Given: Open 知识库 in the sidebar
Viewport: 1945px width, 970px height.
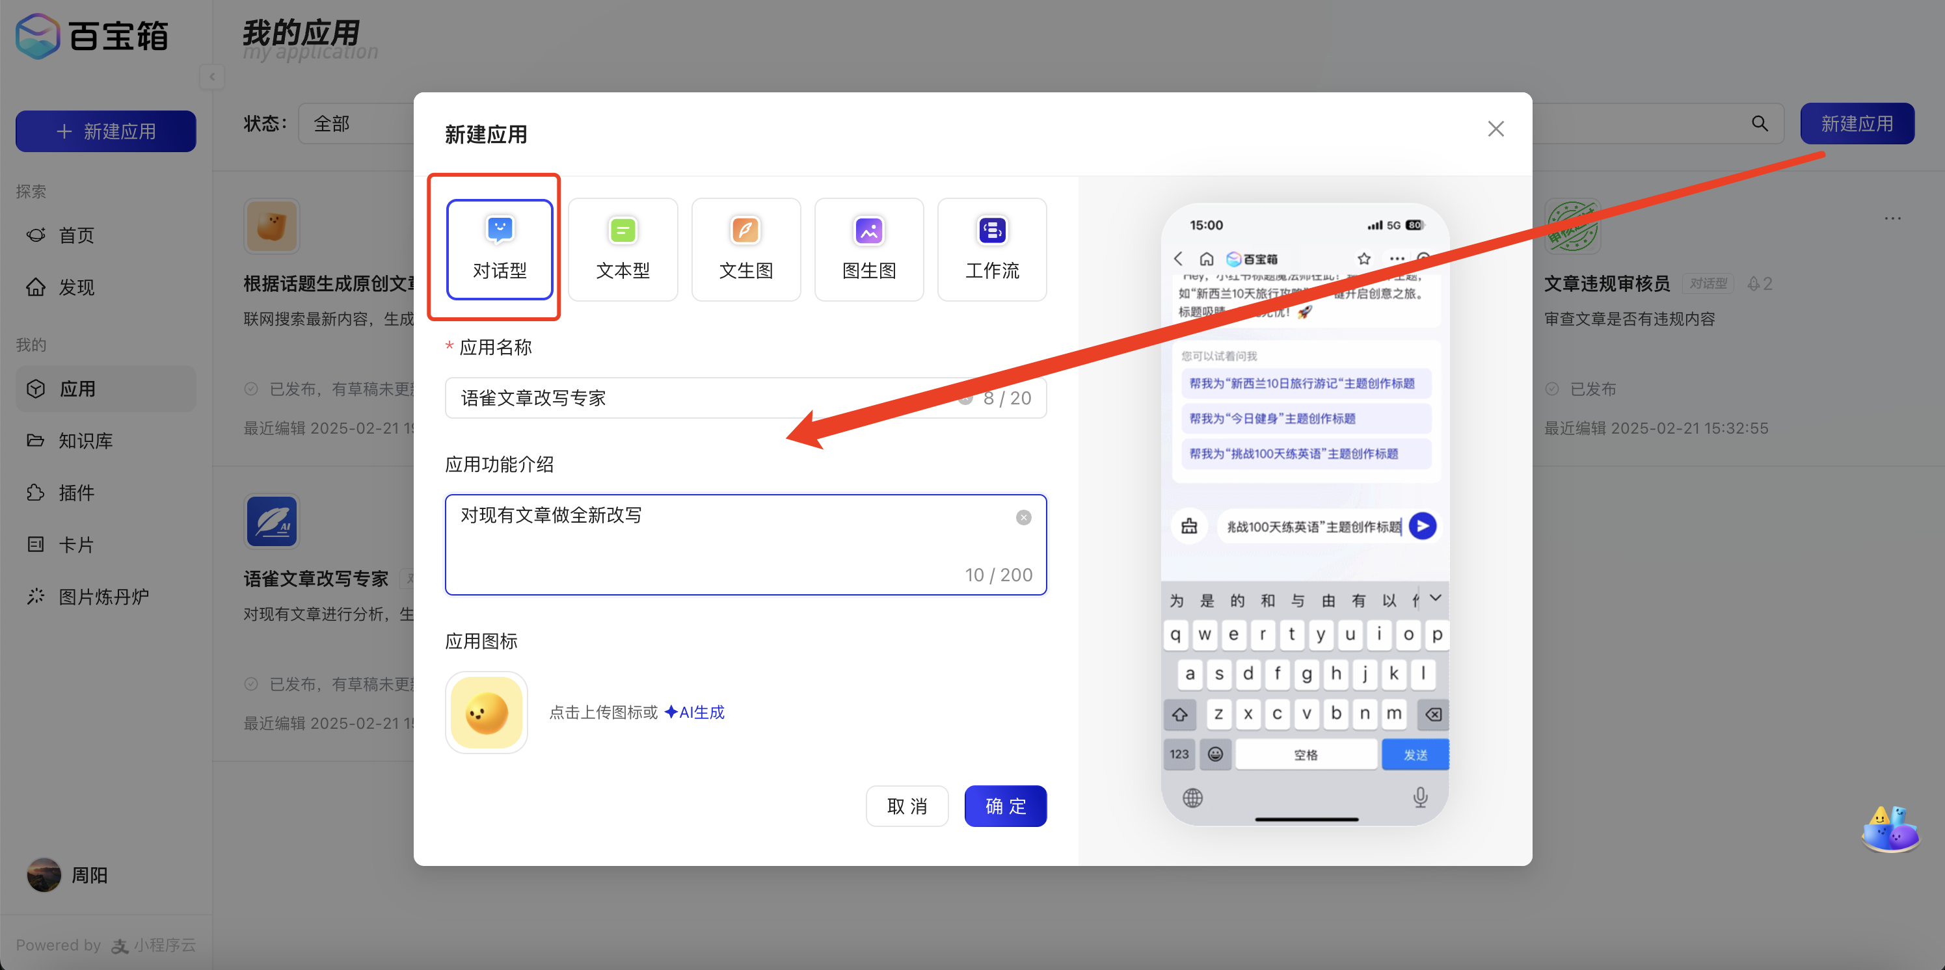Looking at the screenshot, I should click(85, 441).
